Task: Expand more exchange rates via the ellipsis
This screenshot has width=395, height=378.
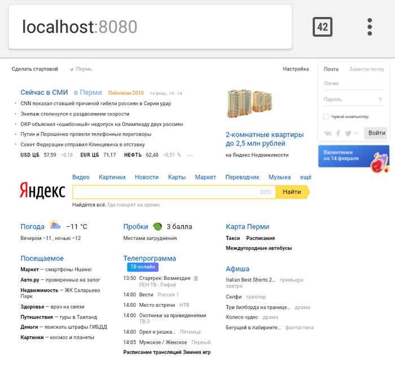Action: pyautogui.click(x=190, y=155)
